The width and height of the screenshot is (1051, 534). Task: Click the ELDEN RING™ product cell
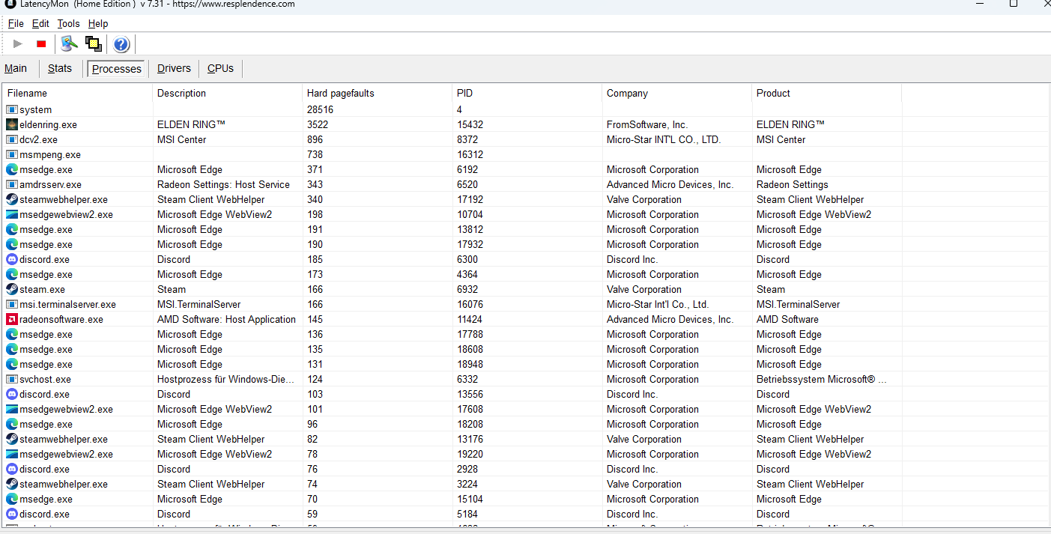click(790, 124)
